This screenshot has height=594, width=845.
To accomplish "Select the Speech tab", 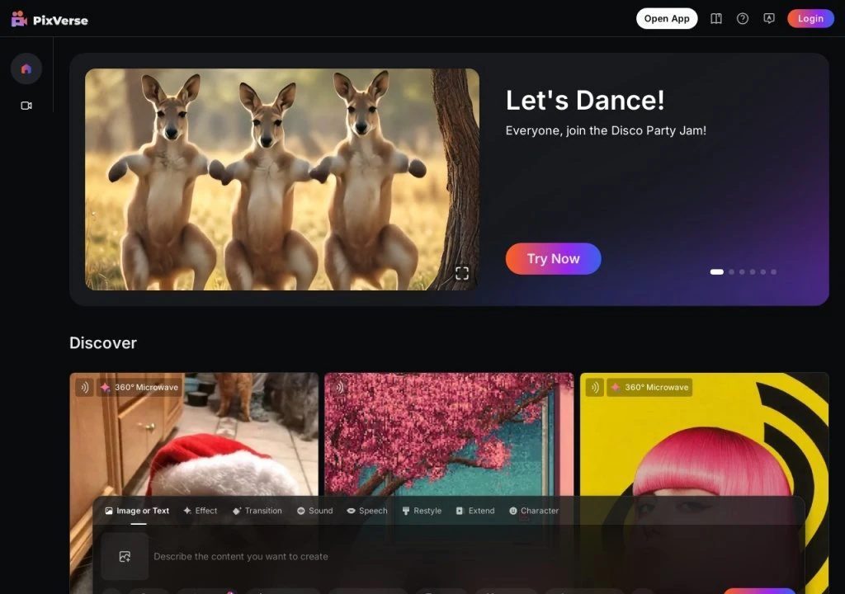I will (367, 511).
